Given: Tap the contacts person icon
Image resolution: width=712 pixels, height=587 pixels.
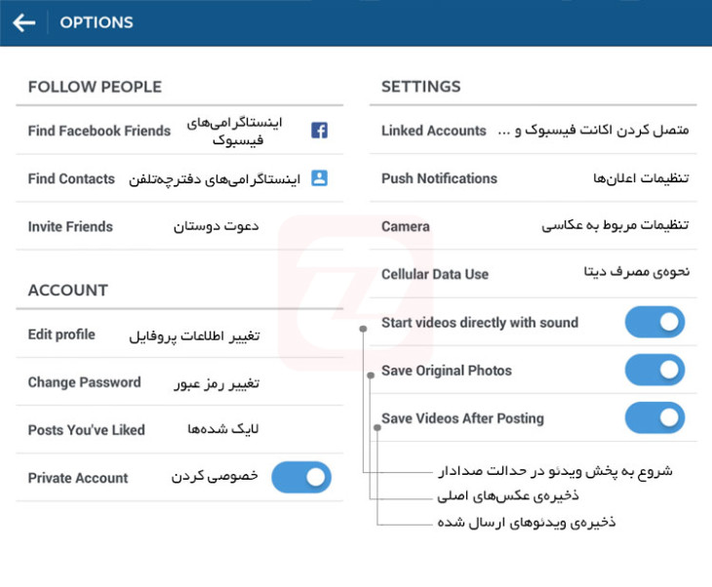Looking at the screenshot, I should point(319,178).
